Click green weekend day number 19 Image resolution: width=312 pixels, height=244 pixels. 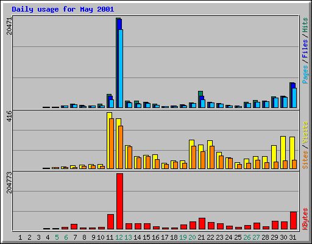tap(183, 237)
